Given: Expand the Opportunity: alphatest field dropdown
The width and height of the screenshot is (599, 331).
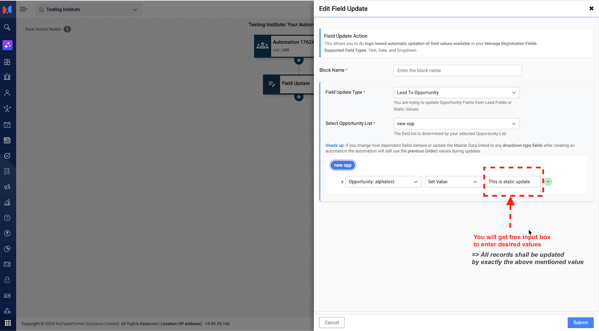Looking at the screenshot, I should click(x=383, y=182).
